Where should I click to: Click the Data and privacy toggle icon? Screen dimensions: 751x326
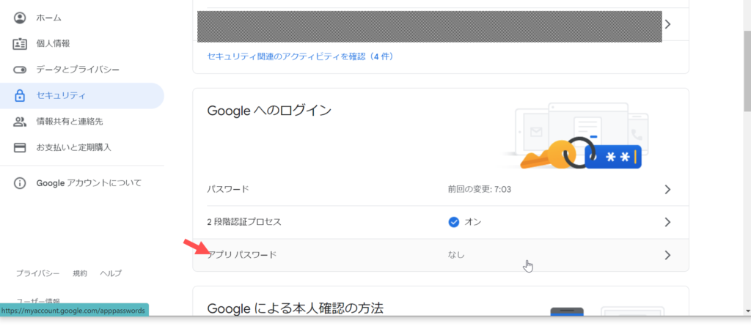[20, 70]
